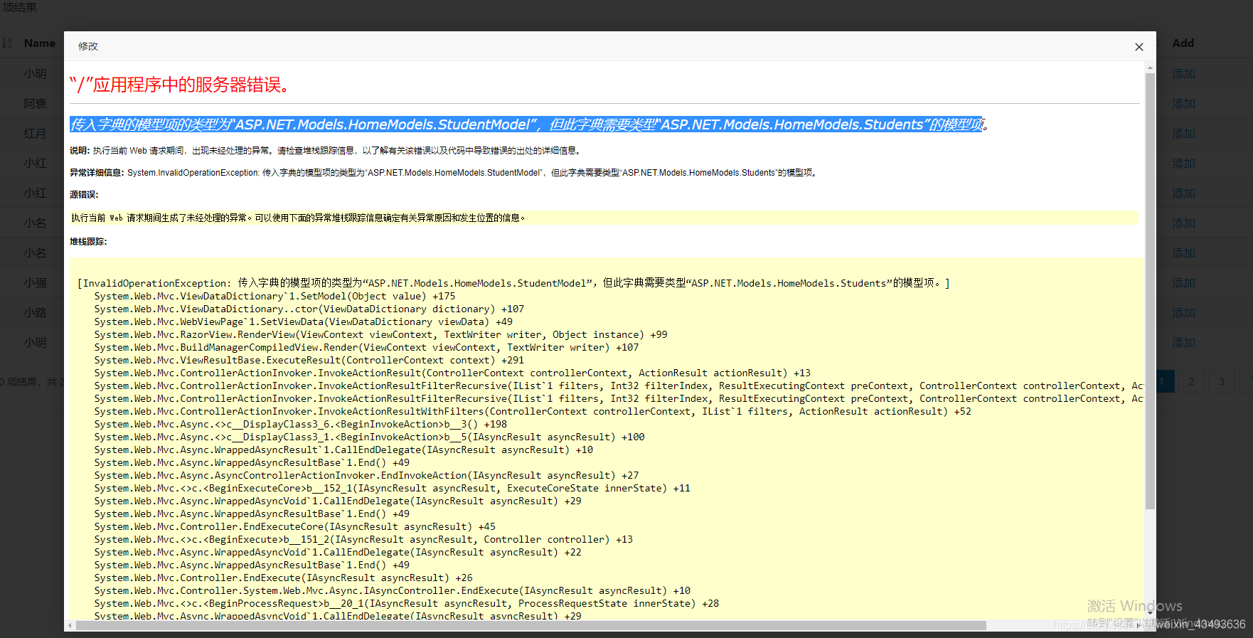Image resolution: width=1253 pixels, height=638 pixels.
Task: Click the name 小路 in background table
Action: (35, 313)
